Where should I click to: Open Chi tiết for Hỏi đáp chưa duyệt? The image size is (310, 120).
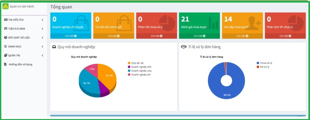242,36
